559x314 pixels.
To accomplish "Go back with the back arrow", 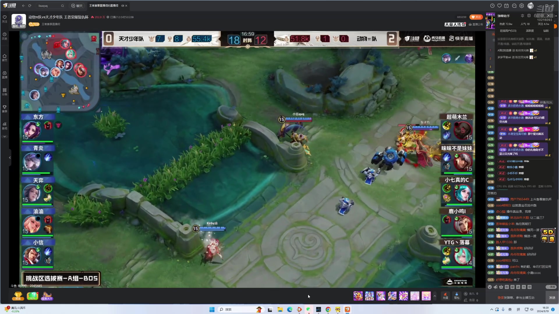I will pyautogui.click(x=24, y=6).
